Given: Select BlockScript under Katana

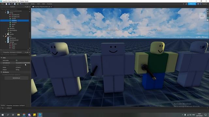Looking at the screenshot, I should pyautogui.click(x=13, y=38).
